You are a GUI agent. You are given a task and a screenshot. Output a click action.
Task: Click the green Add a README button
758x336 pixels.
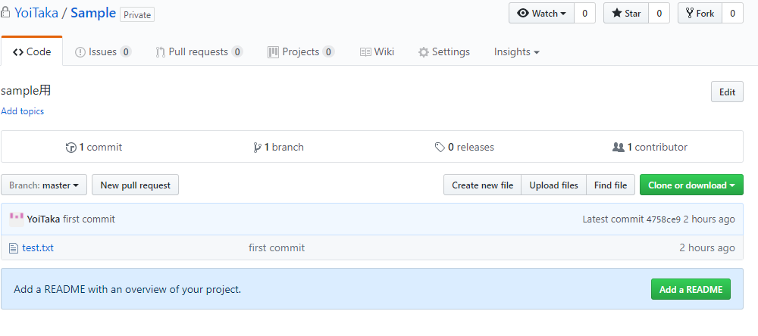click(x=691, y=289)
